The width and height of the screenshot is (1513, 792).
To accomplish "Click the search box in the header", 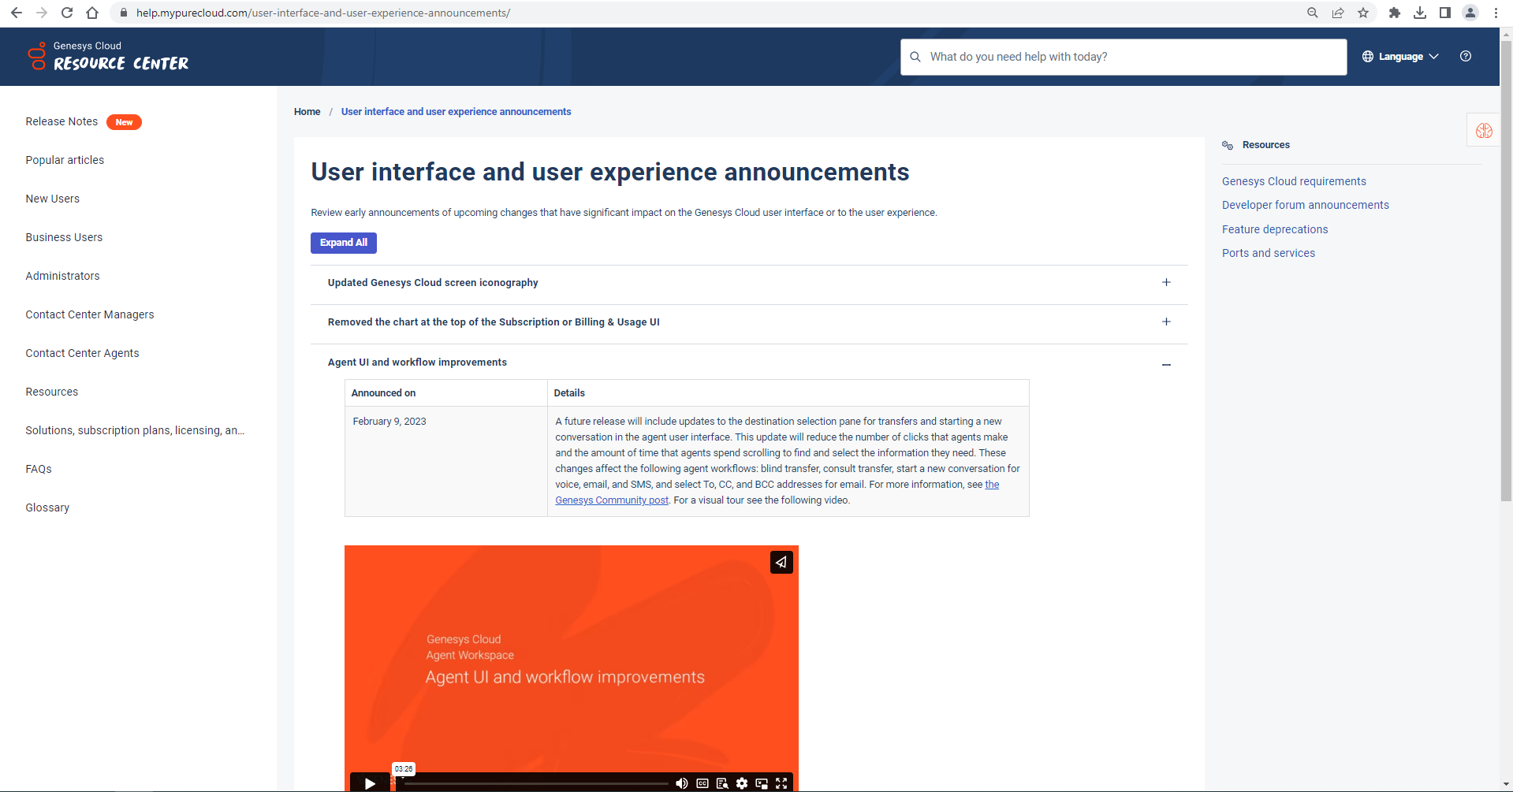I will 1124,57.
